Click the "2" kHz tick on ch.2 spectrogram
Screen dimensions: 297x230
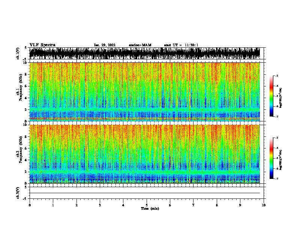pyautogui.click(x=26, y=172)
